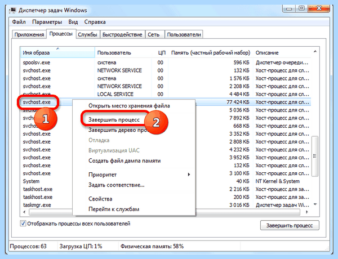Image resolution: width=338 pixels, height=259 pixels.
Task: Click the Процессов: 63 status bar entry
Action: click(x=28, y=246)
